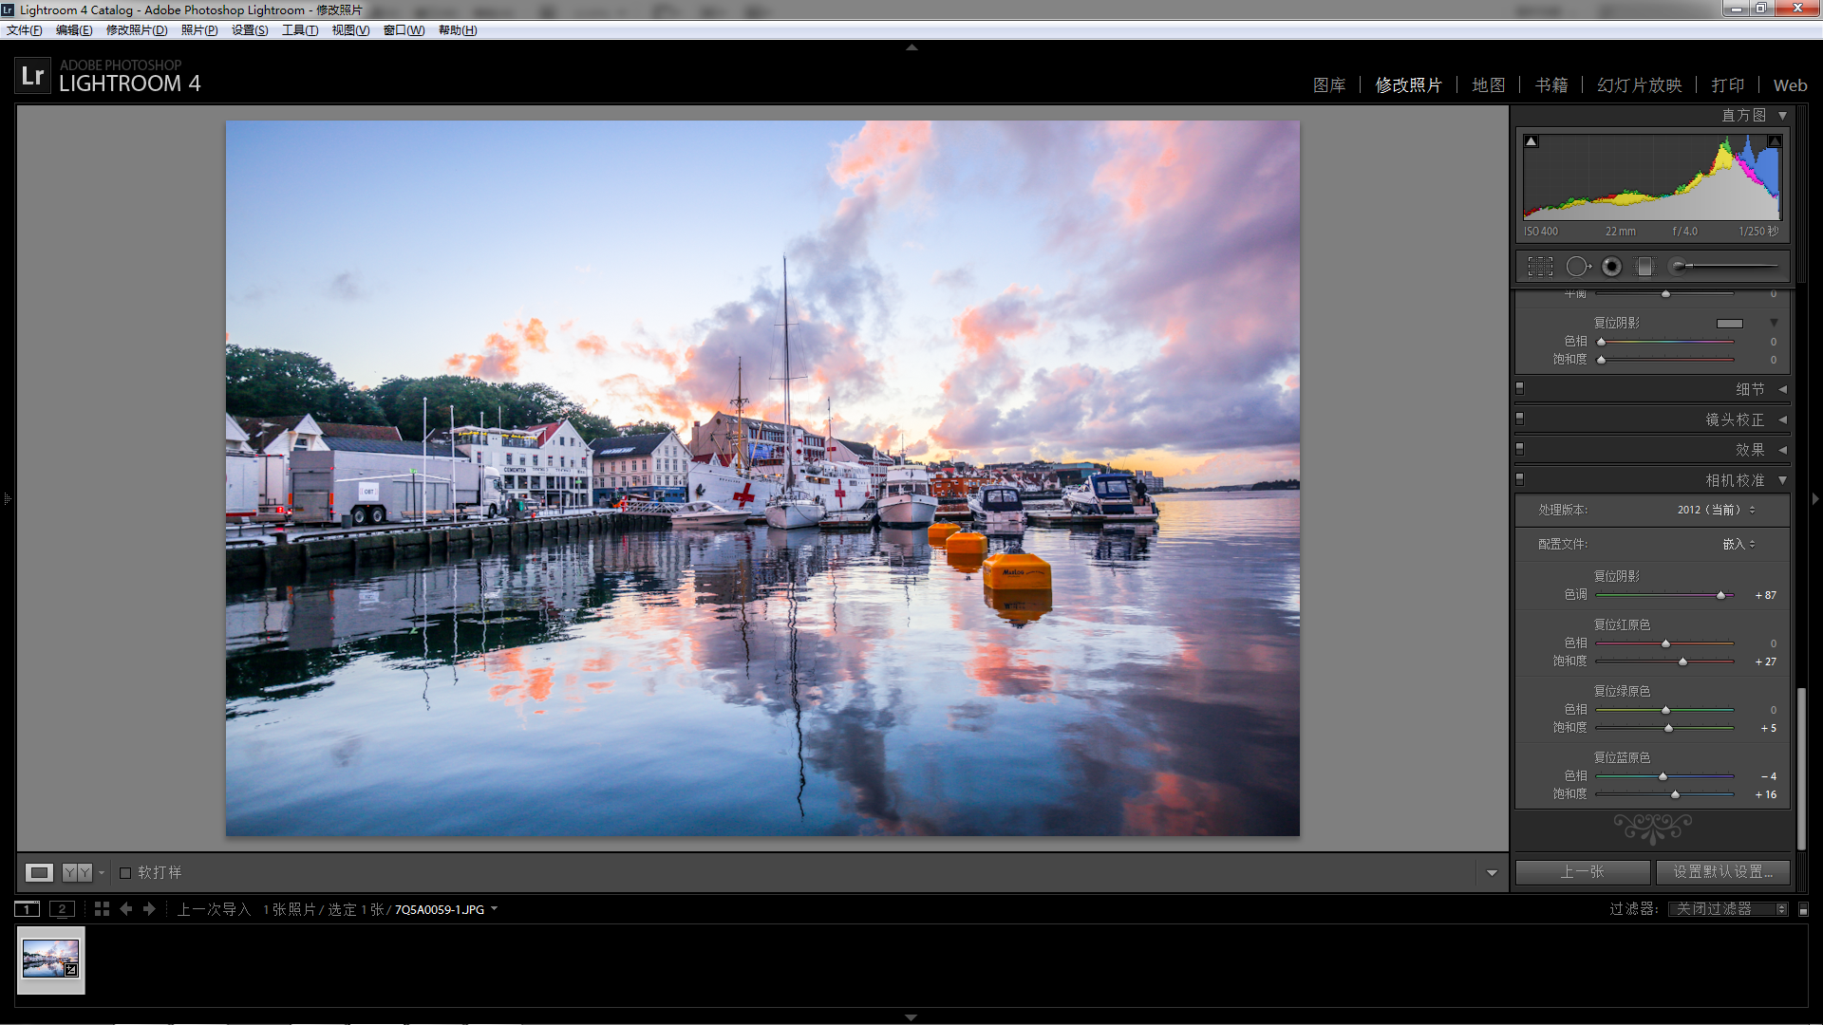Go back with filmstrip left arrow

click(x=126, y=909)
